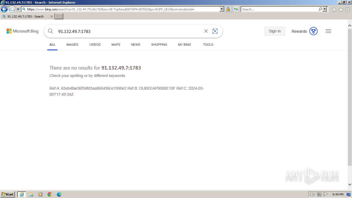Click the Sign in button
This screenshot has height=198, width=352.
(275, 31)
